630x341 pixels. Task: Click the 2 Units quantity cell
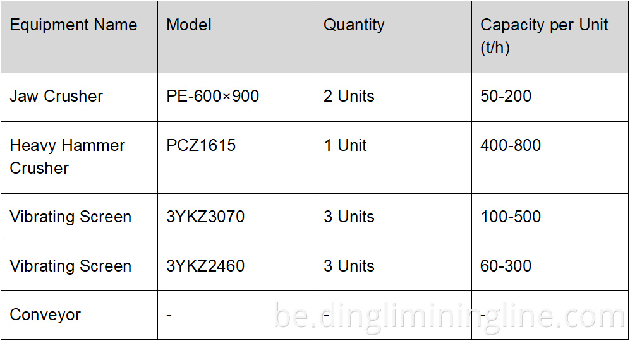(349, 96)
